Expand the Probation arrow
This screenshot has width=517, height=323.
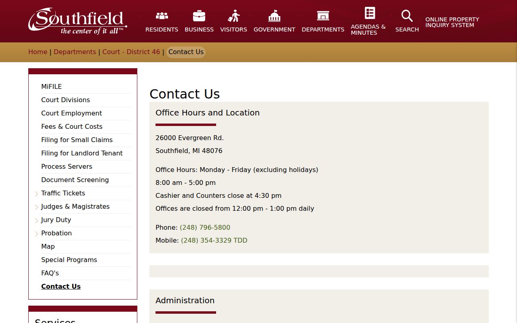click(x=36, y=234)
